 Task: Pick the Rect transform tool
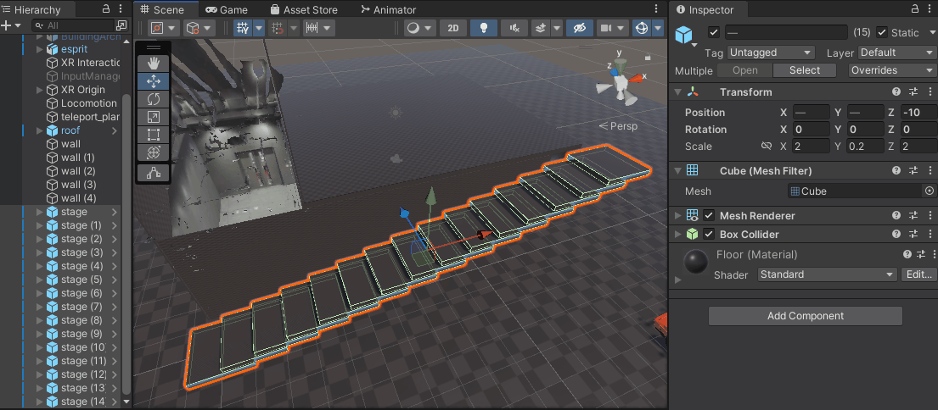click(154, 135)
